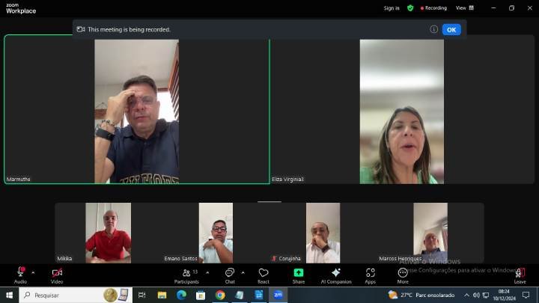
Task: Leave the meeting
Action: coord(520,275)
